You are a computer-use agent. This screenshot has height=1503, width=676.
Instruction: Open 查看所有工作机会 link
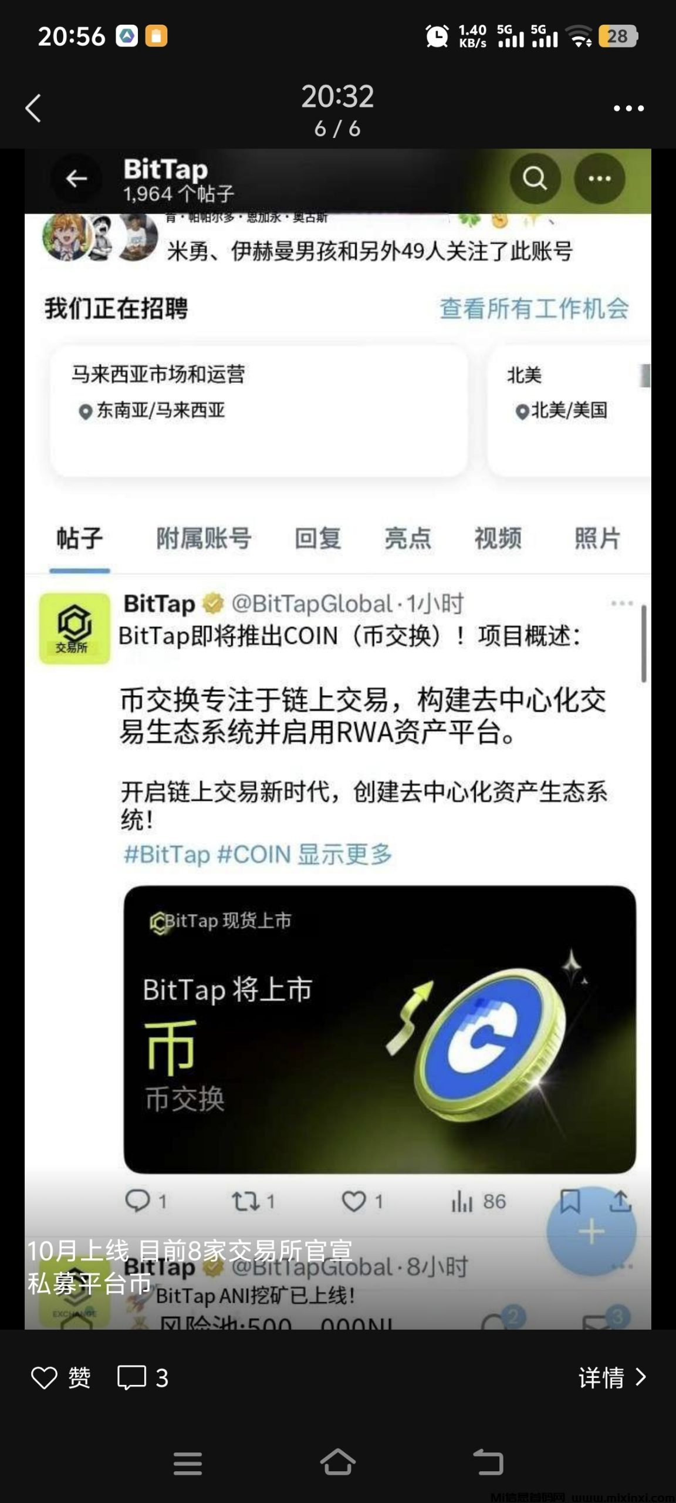click(x=534, y=308)
